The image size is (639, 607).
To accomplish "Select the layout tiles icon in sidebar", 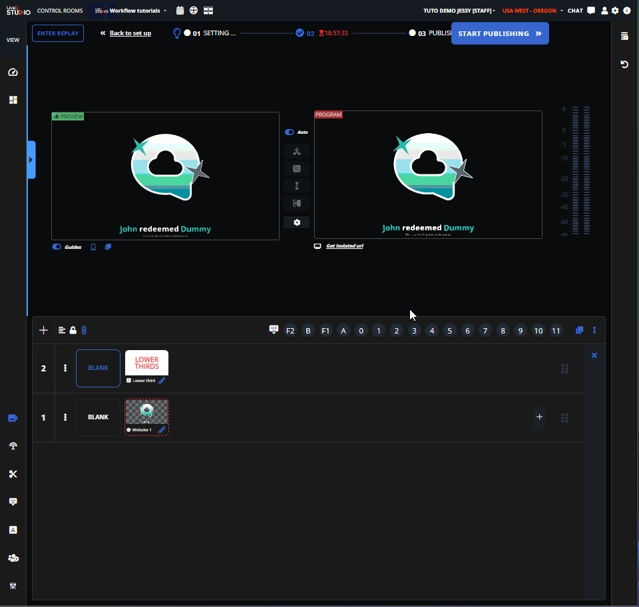I will (x=13, y=100).
